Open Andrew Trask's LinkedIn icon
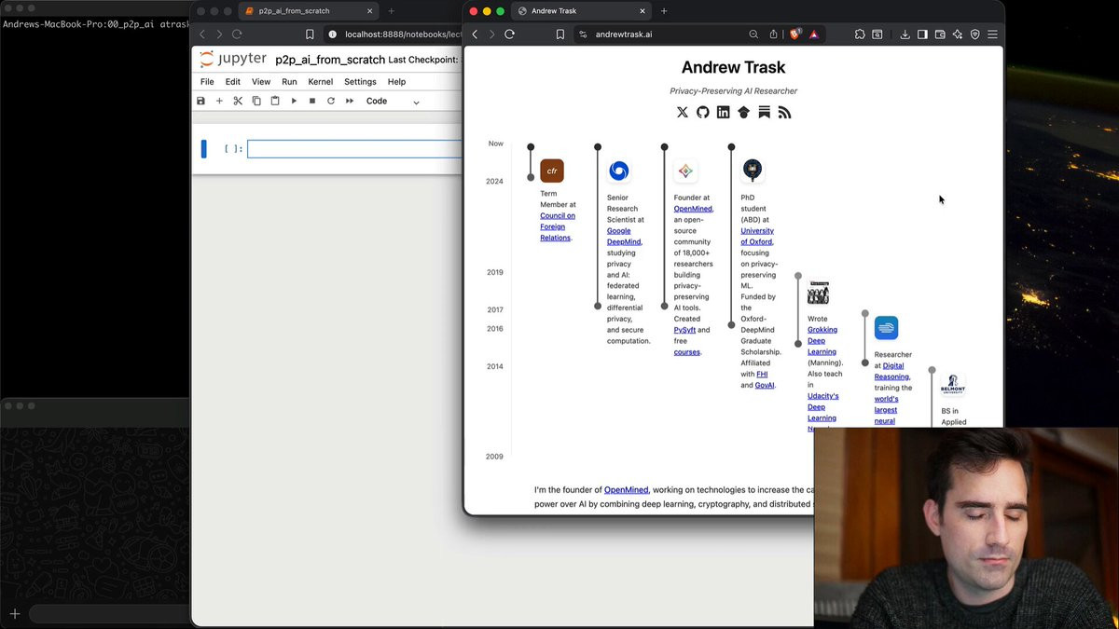 (724, 112)
